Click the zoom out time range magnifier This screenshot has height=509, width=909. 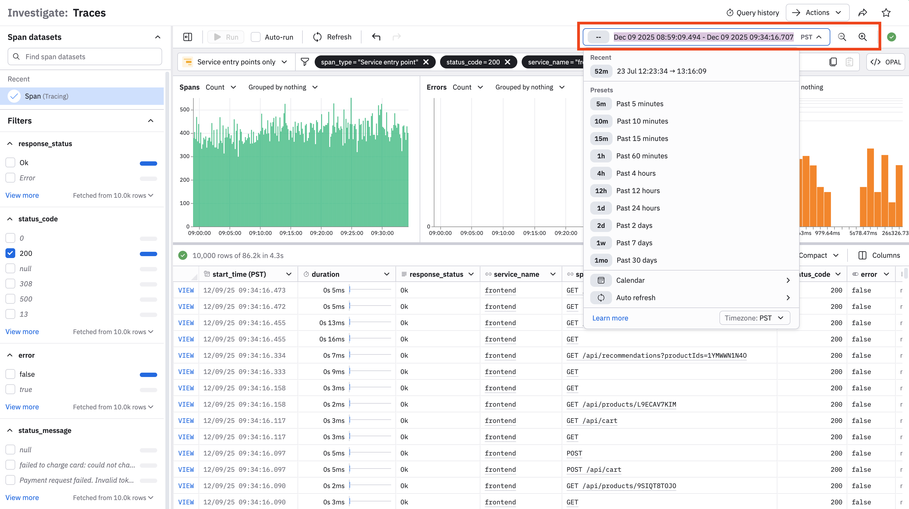(x=842, y=37)
